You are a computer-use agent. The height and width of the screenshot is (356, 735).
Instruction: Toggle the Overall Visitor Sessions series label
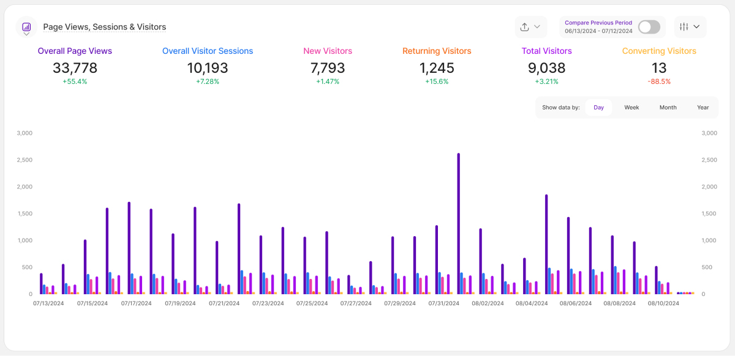point(208,51)
